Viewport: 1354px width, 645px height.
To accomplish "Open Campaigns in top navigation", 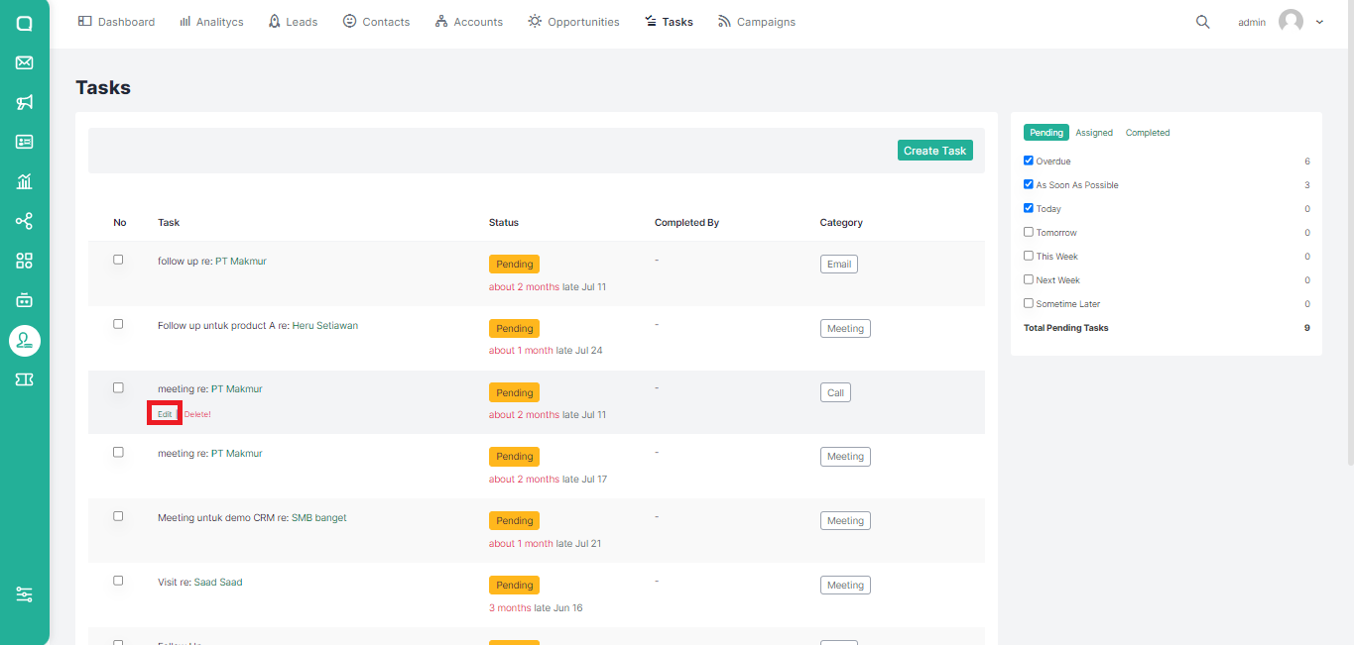I will [x=757, y=22].
